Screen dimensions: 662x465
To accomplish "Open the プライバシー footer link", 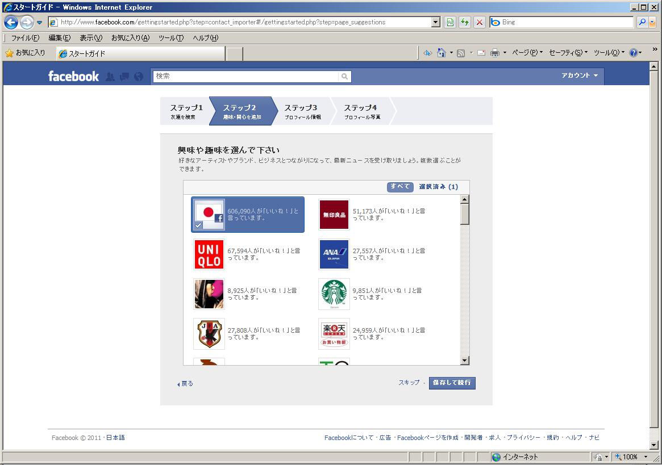I will click(523, 438).
